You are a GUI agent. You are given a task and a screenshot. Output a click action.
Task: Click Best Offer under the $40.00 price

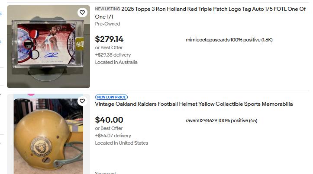click(x=109, y=128)
